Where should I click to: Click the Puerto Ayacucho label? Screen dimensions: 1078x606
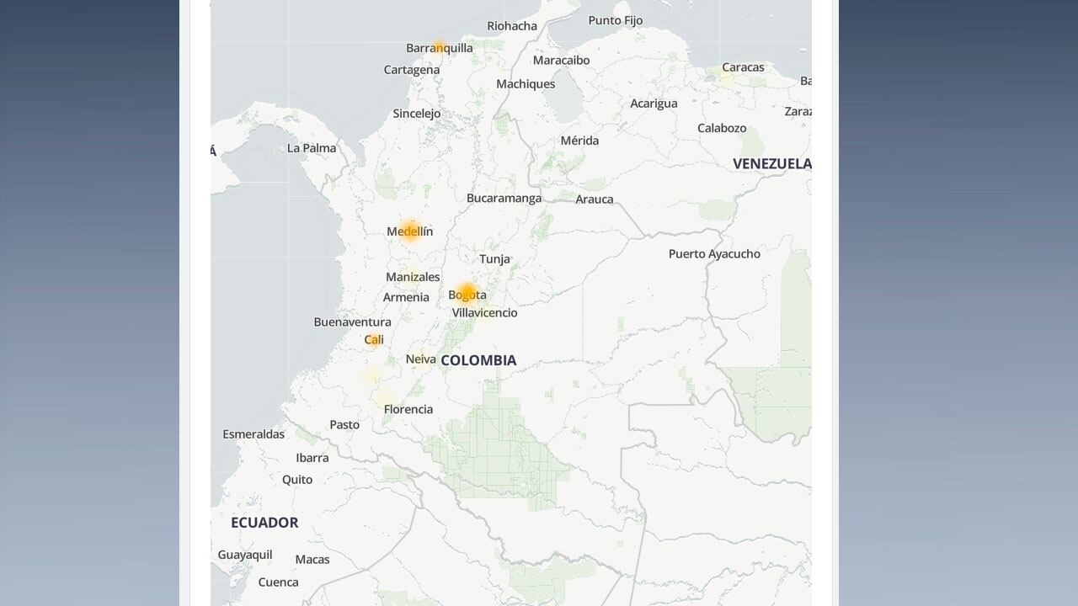tap(713, 252)
